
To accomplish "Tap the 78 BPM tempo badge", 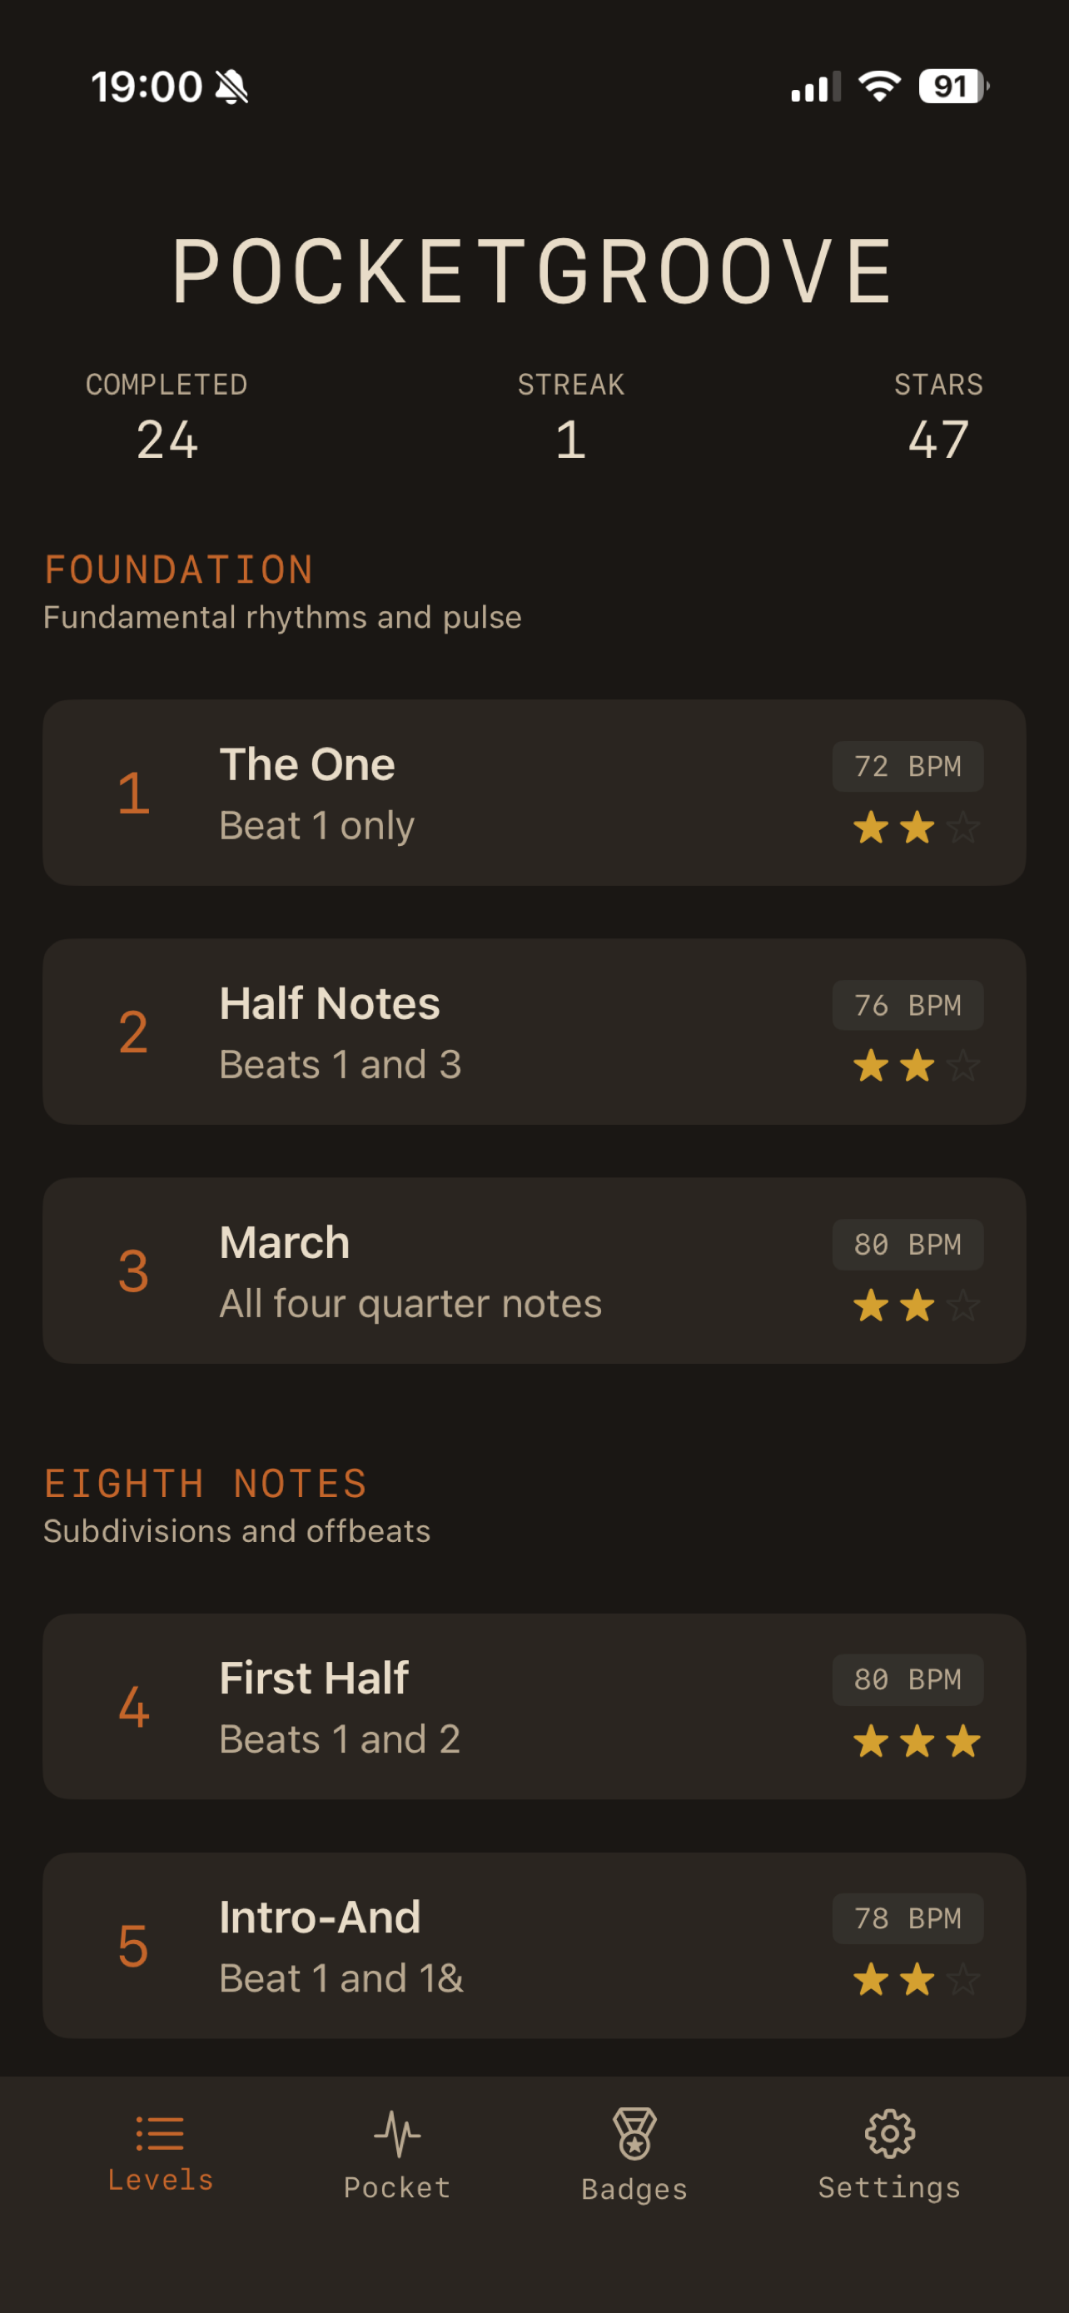I will tap(907, 1918).
